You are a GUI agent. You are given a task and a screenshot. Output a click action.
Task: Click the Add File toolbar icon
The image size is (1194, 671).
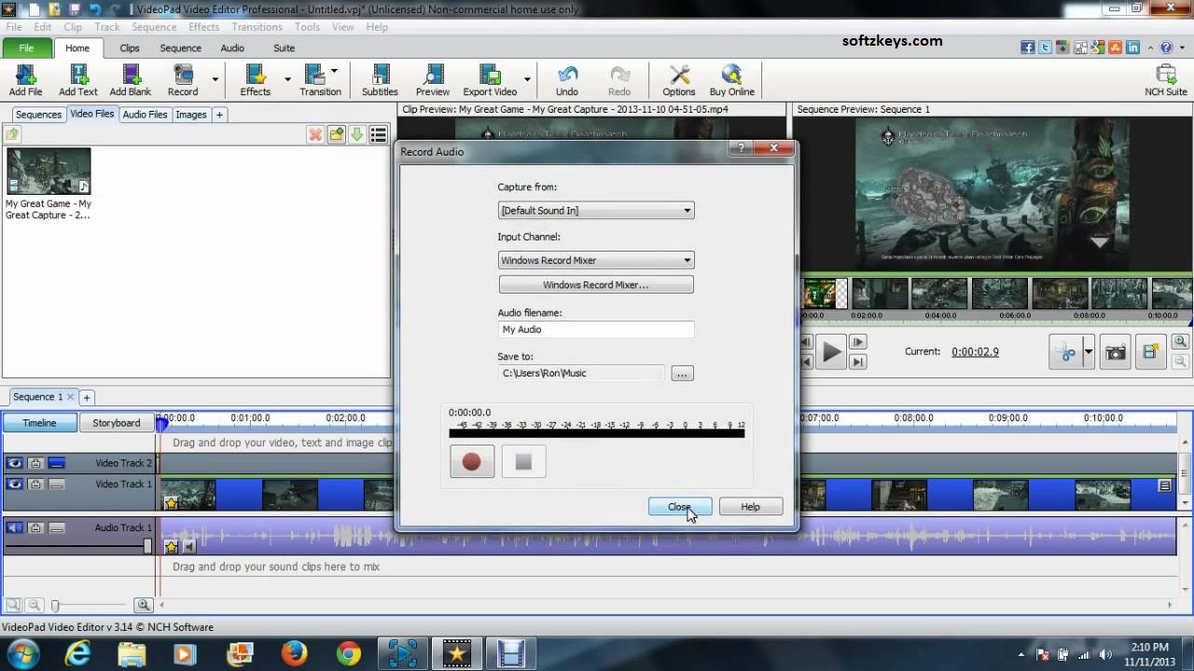[25, 80]
